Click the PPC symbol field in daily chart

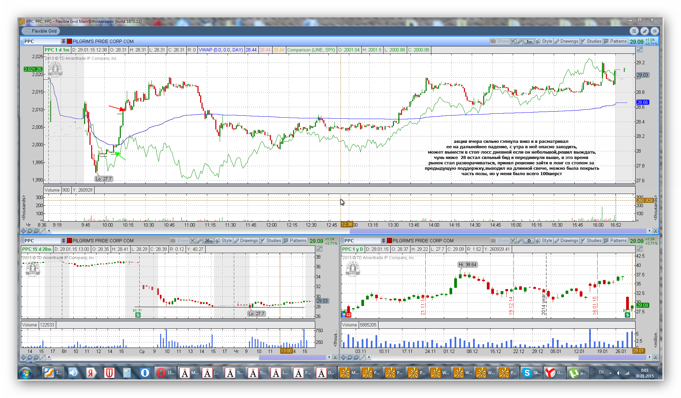[x=362, y=241]
